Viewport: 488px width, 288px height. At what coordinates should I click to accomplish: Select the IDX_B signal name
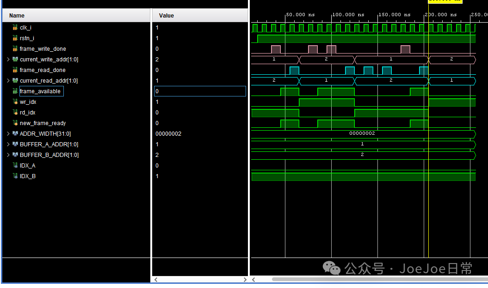[x=27, y=176]
